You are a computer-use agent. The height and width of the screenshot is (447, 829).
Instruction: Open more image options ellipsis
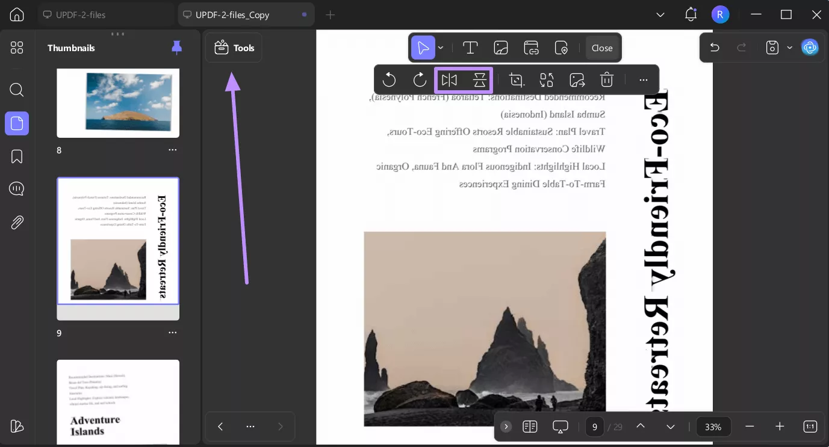[x=644, y=79]
